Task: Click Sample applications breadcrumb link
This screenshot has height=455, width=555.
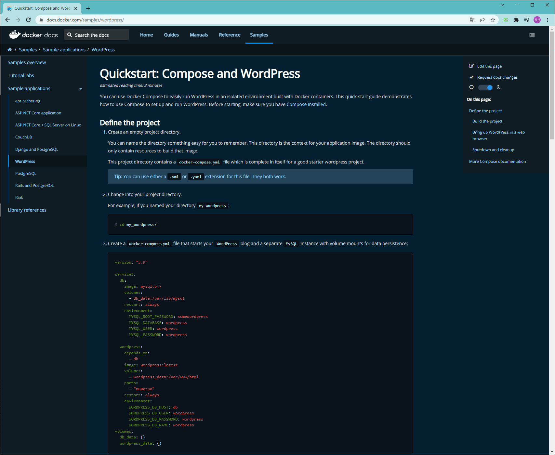Action: pos(64,50)
